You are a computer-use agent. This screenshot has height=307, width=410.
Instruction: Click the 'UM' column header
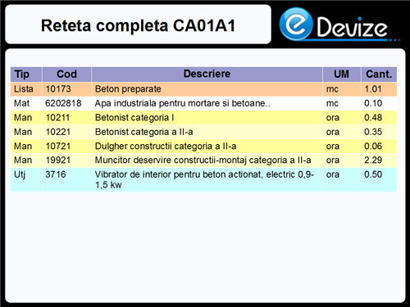tap(341, 74)
